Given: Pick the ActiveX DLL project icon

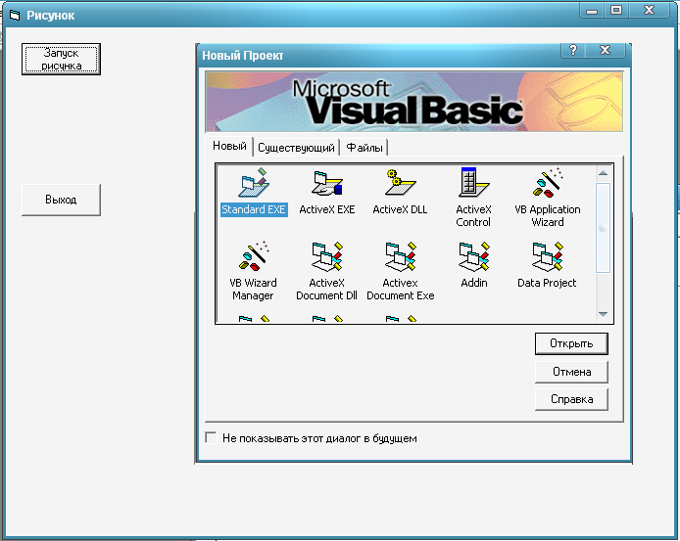Looking at the screenshot, I should [400, 183].
